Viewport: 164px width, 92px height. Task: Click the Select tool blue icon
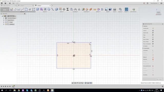click(x=126, y=9)
